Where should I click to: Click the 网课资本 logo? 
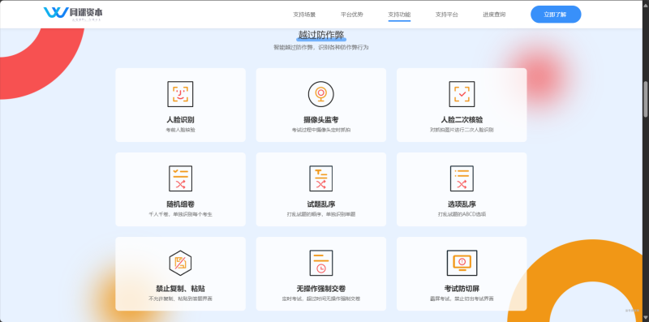73,14
